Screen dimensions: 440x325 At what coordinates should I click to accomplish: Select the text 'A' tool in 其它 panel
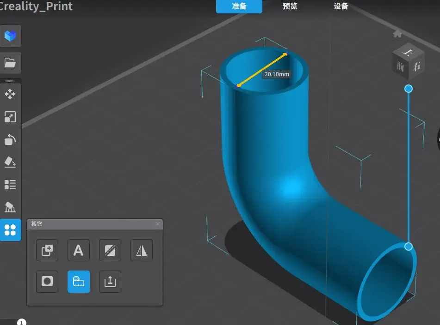coord(79,250)
